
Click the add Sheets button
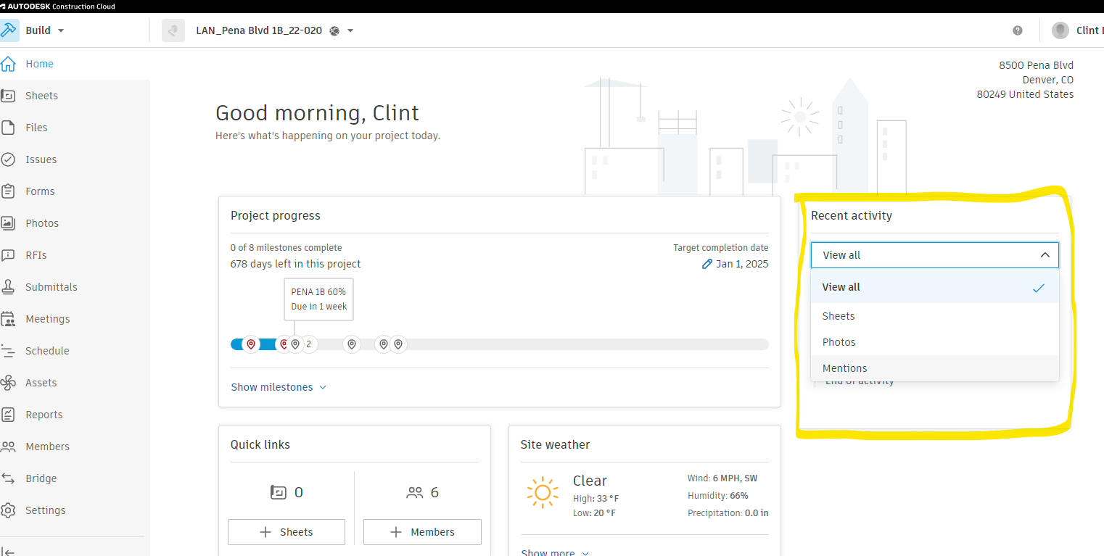[287, 532]
